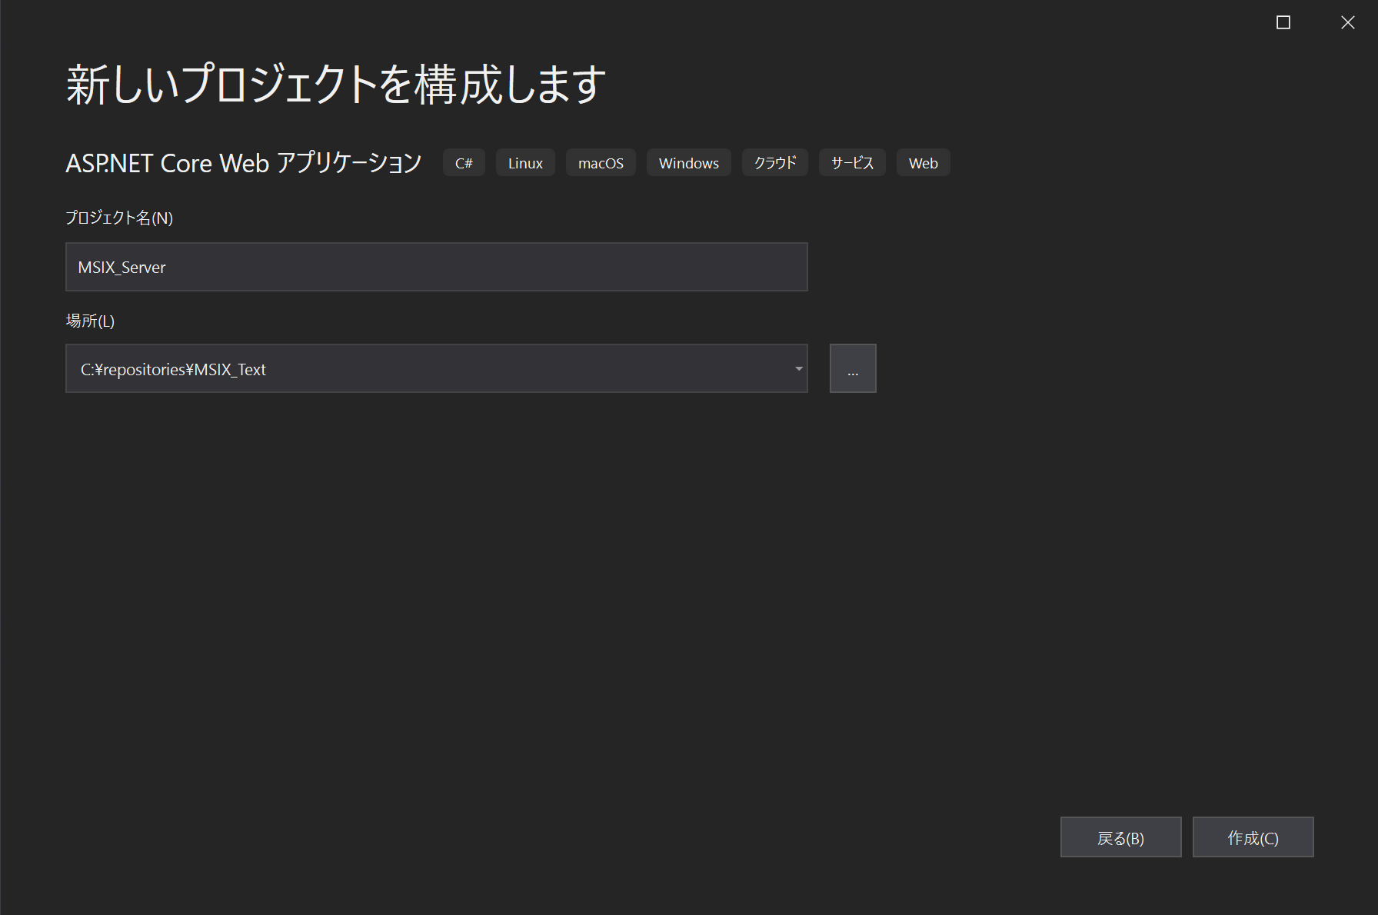Open the 場所 location dropdown arrow

click(797, 368)
